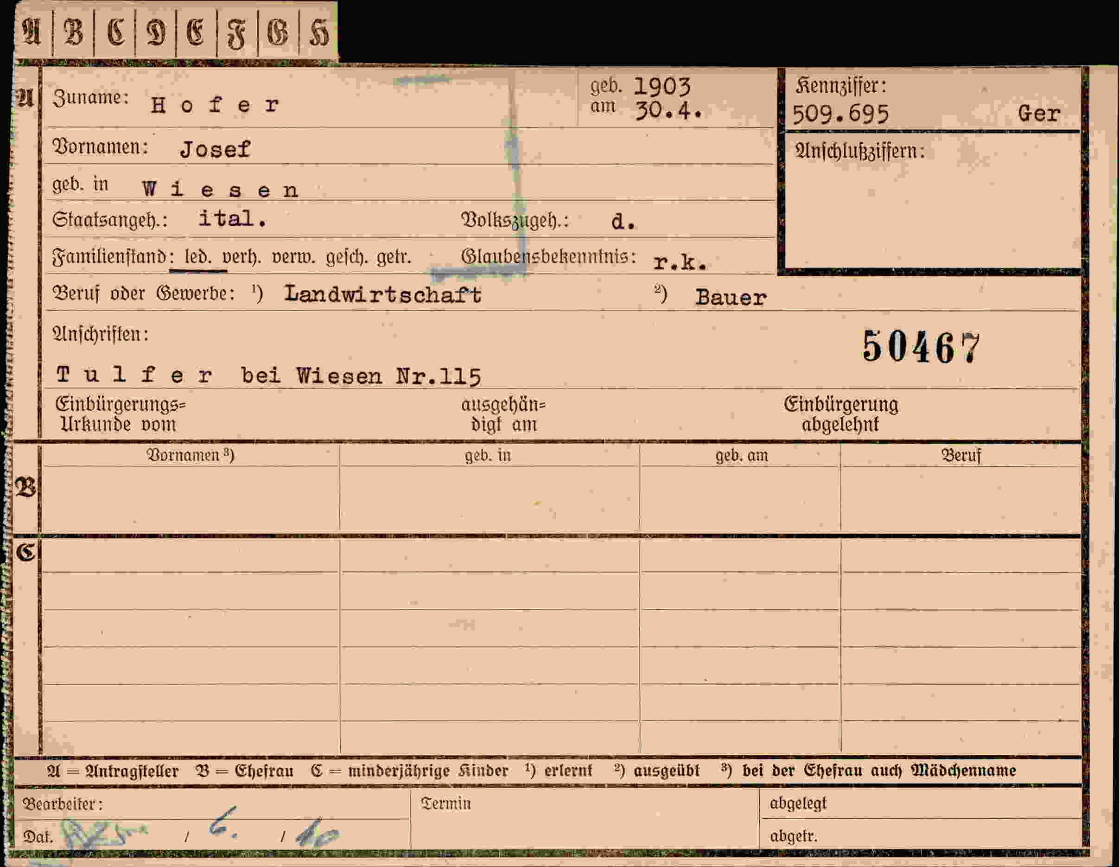Click the 'Zuname:' field label
Screen dimensions: 1119x867
[x=90, y=97]
